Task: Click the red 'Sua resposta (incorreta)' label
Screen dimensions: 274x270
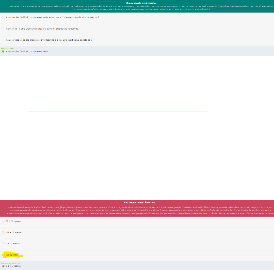Action: tap(10, 263)
